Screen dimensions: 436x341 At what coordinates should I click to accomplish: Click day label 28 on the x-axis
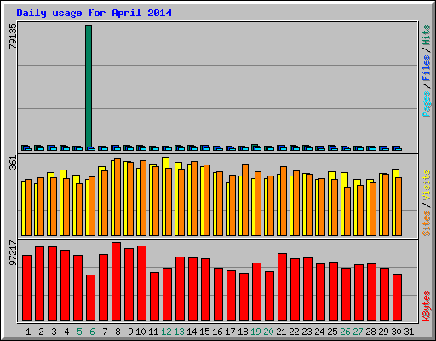coord(370,332)
